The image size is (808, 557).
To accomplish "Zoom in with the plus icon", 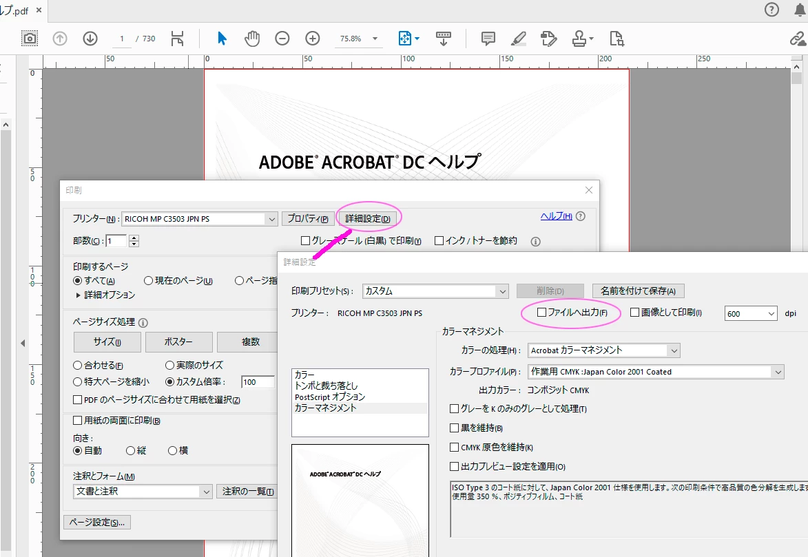I will coord(312,39).
